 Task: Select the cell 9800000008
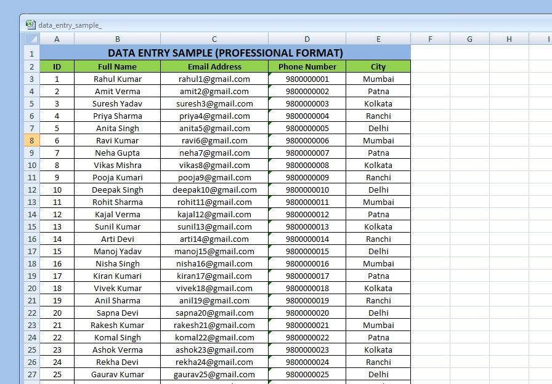tap(307, 165)
